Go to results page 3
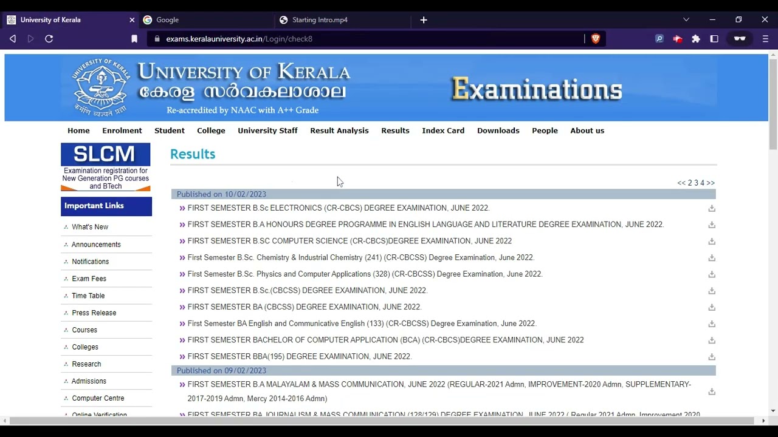This screenshot has width=778, height=437. [x=696, y=183]
